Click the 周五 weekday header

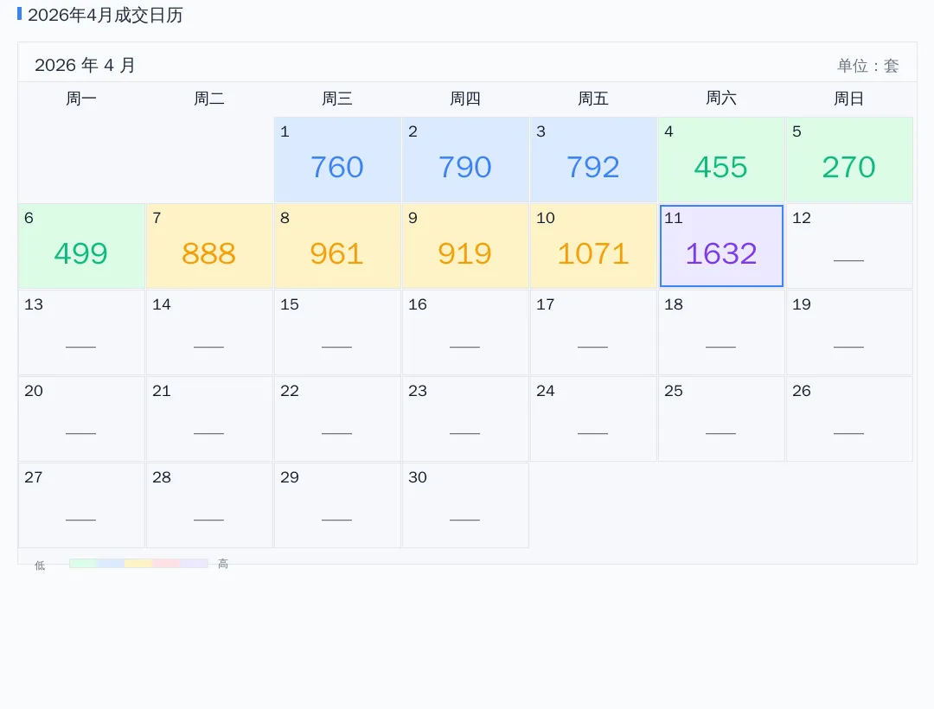click(x=593, y=99)
